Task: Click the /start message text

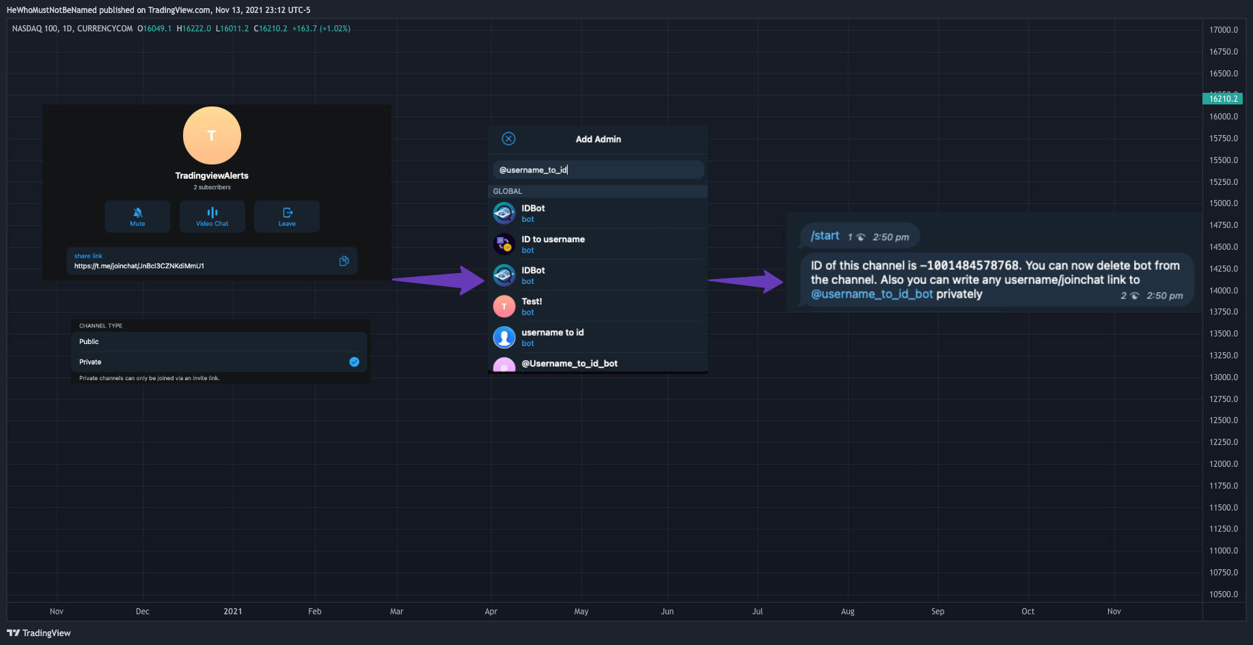Action: (825, 235)
